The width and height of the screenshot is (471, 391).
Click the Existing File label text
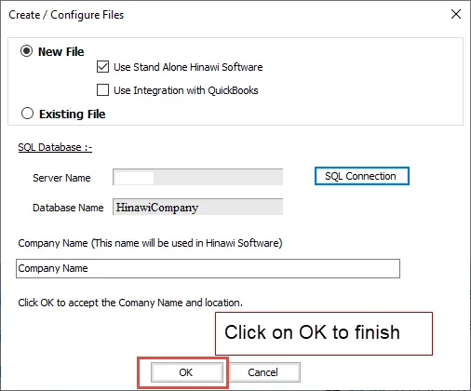point(72,114)
